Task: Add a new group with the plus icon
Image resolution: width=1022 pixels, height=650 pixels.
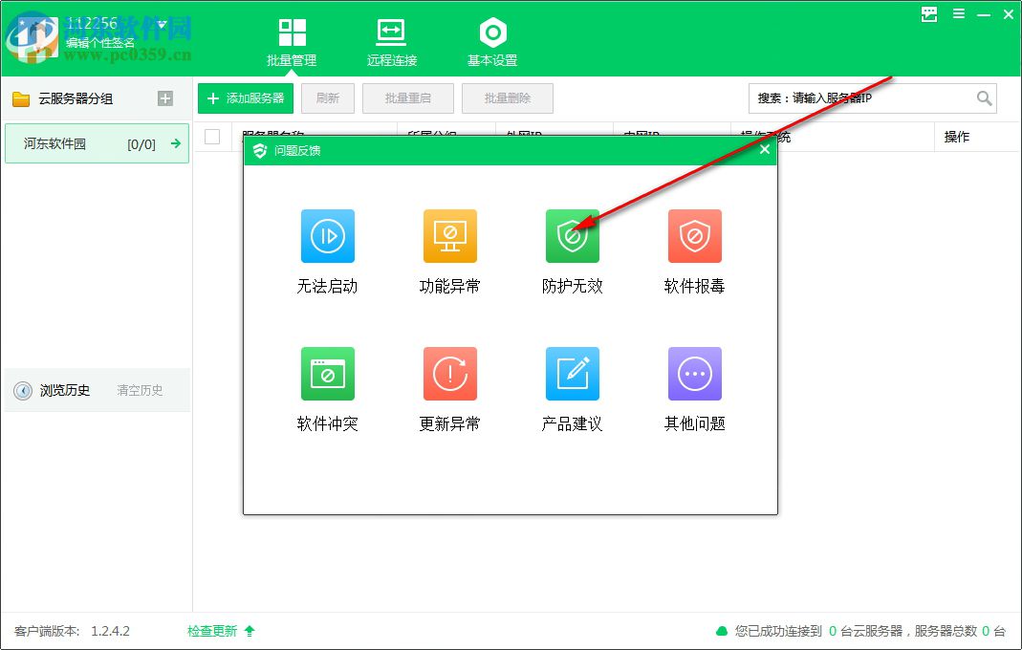Action: (166, 97)
